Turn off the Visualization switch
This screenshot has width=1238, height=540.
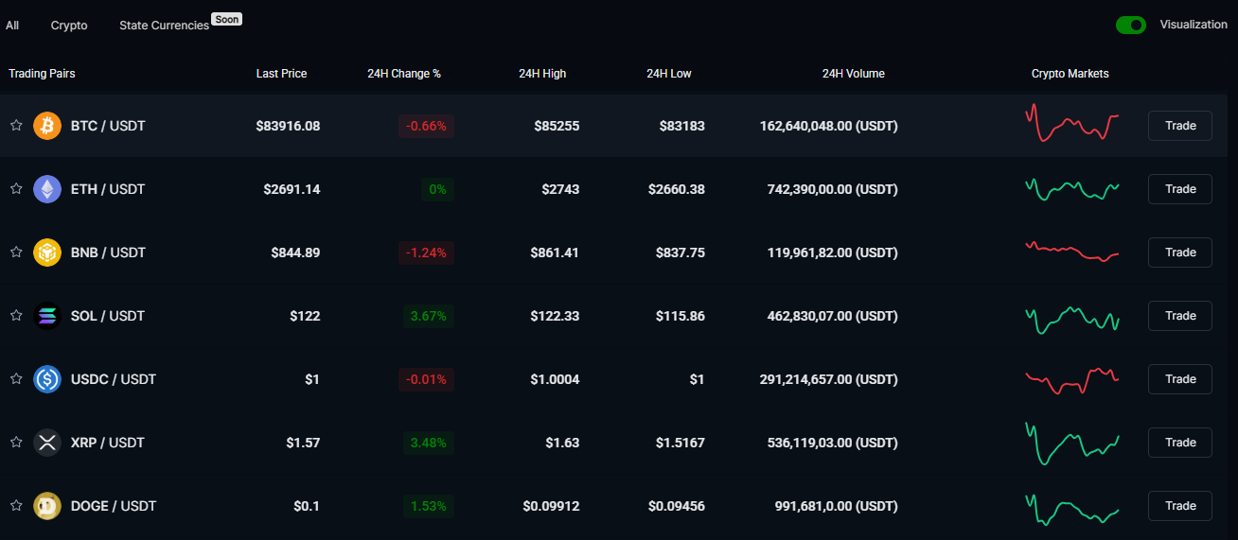tap(1131, 26)
